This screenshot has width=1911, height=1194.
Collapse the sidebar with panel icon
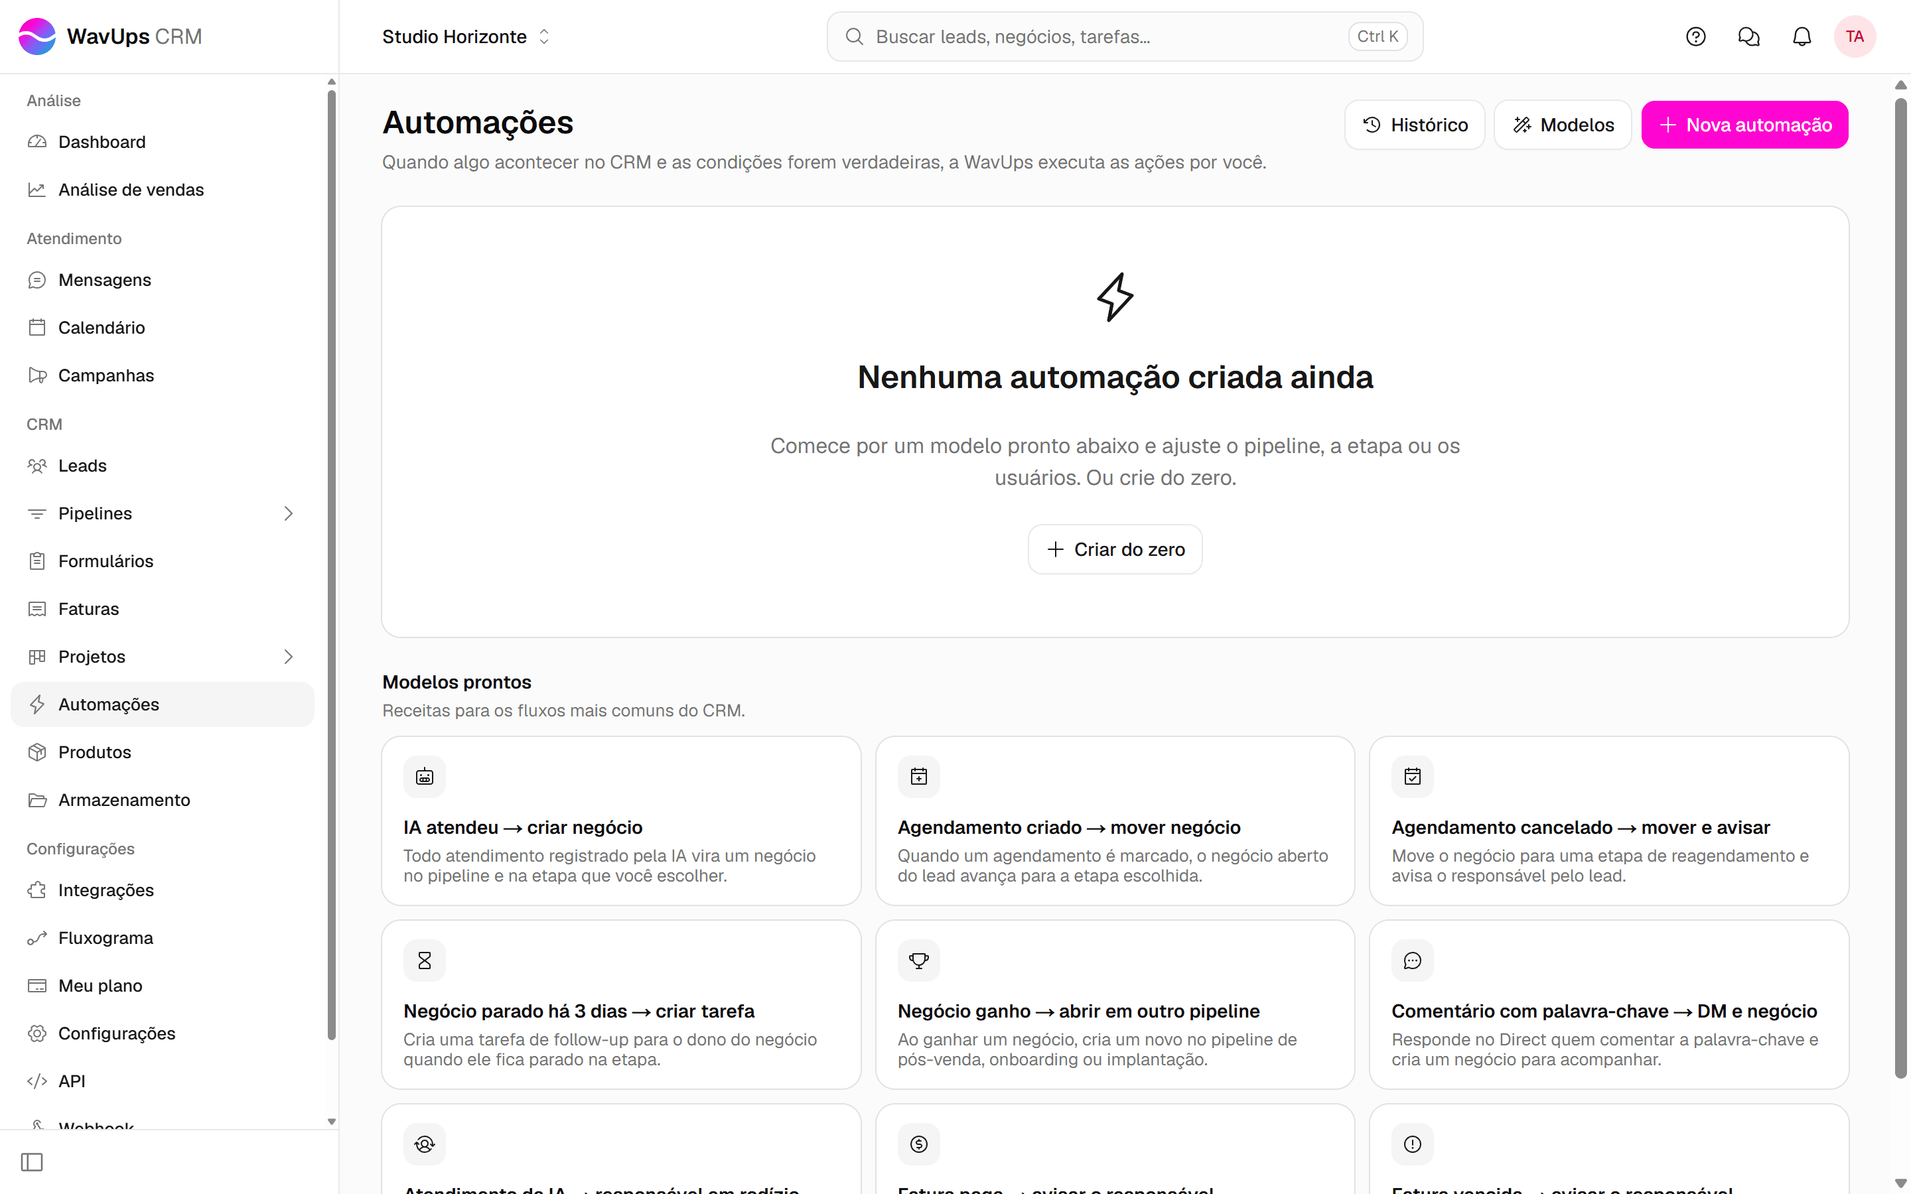pos(32,1161)
